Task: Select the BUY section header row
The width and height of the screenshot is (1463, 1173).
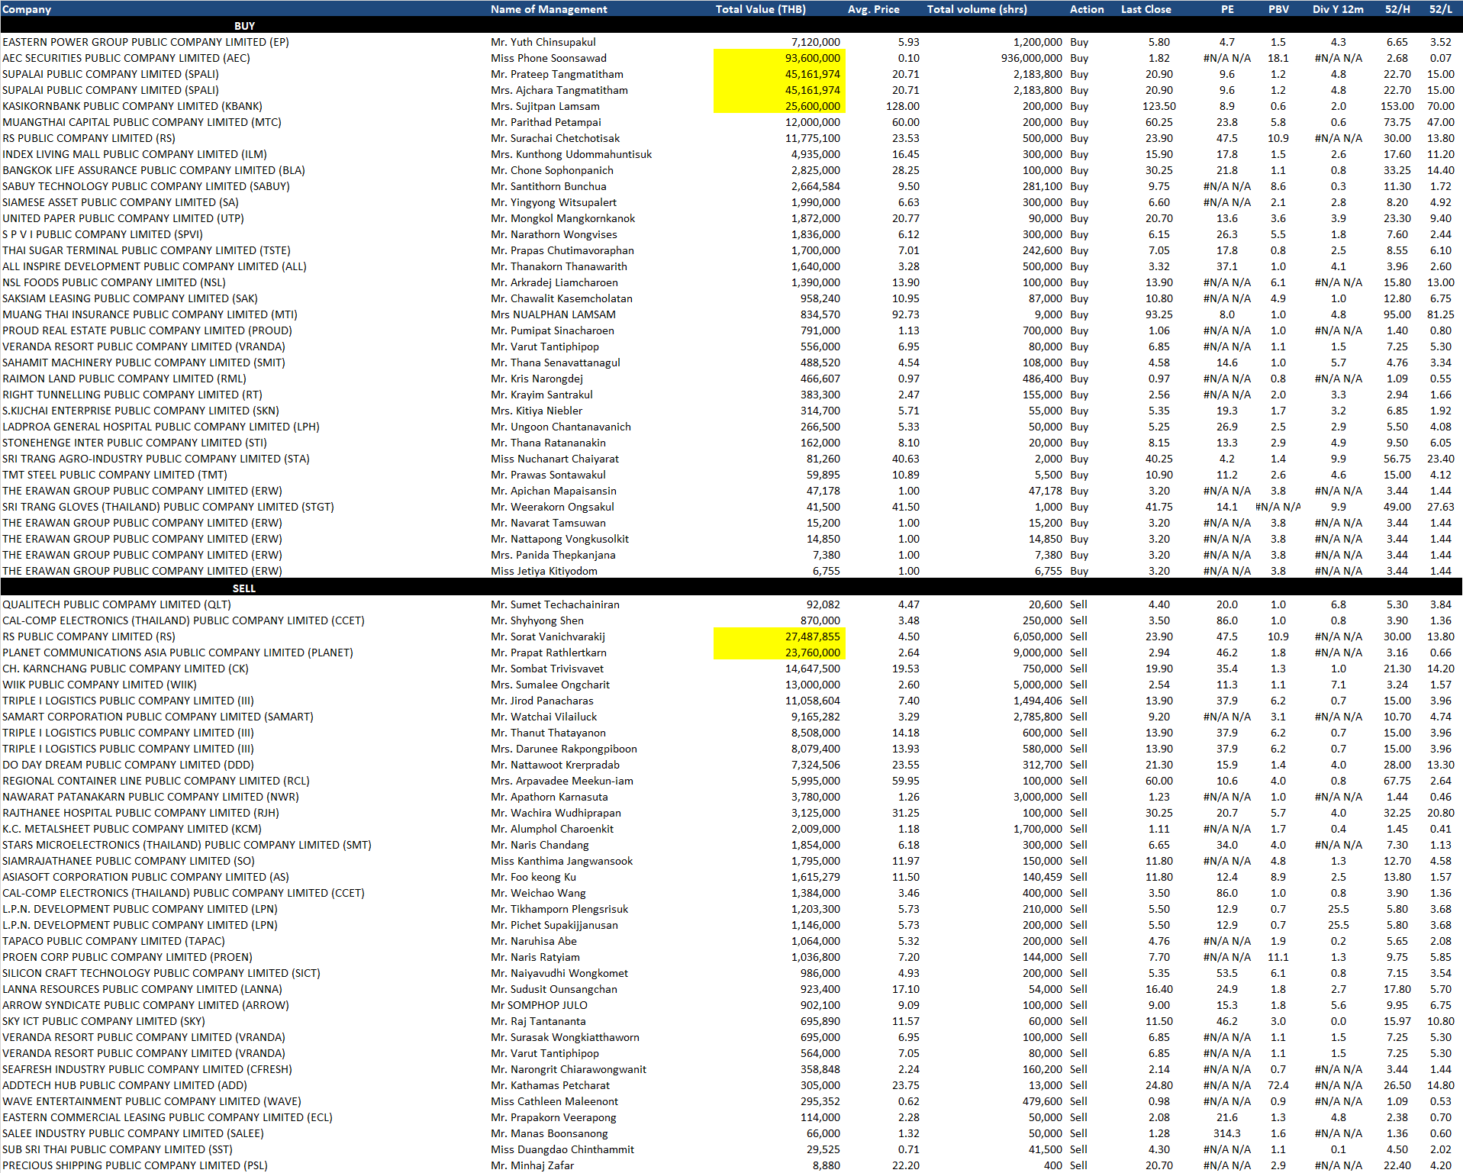Action: 244,26
